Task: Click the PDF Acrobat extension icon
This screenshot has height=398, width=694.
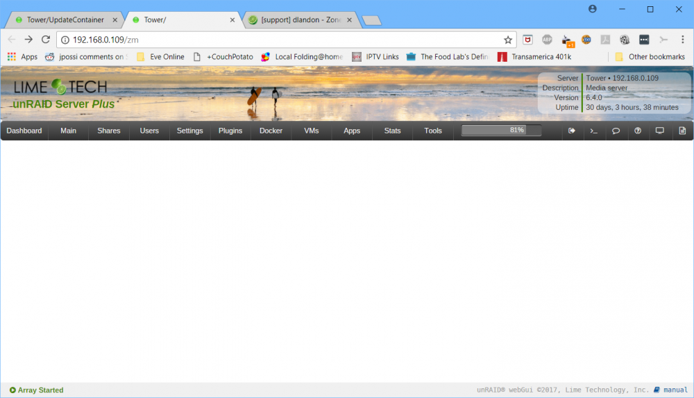Action: (605, 40)
